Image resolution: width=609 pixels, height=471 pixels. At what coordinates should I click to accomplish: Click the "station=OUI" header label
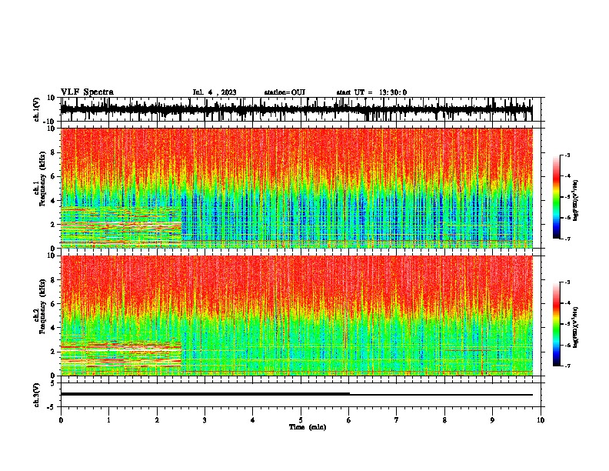(x=285, y=92)
